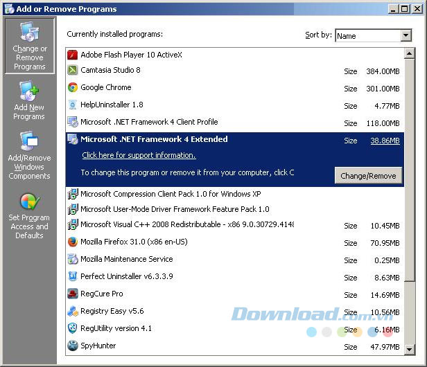Click the Google Chrome icon
This screenshot has height=367, width=427.
[x=73, y=87]
